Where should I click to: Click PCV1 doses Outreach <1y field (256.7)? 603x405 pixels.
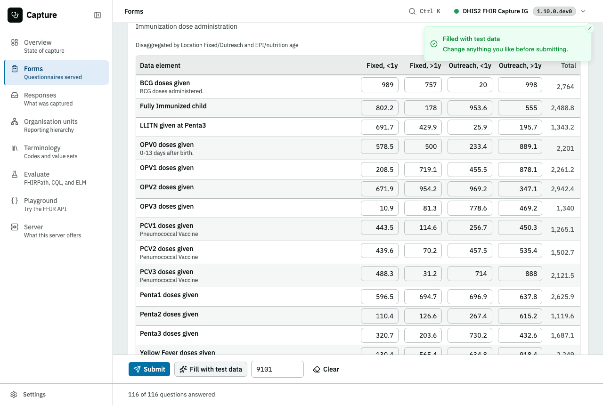click(470, 227)
